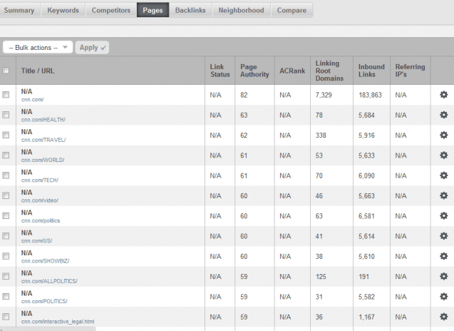Open the Bulk actions dropdown
454x331 pixels.
click(x=38, y=47)
